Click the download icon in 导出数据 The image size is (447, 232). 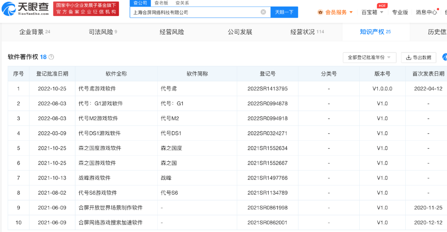click(409, 57)
